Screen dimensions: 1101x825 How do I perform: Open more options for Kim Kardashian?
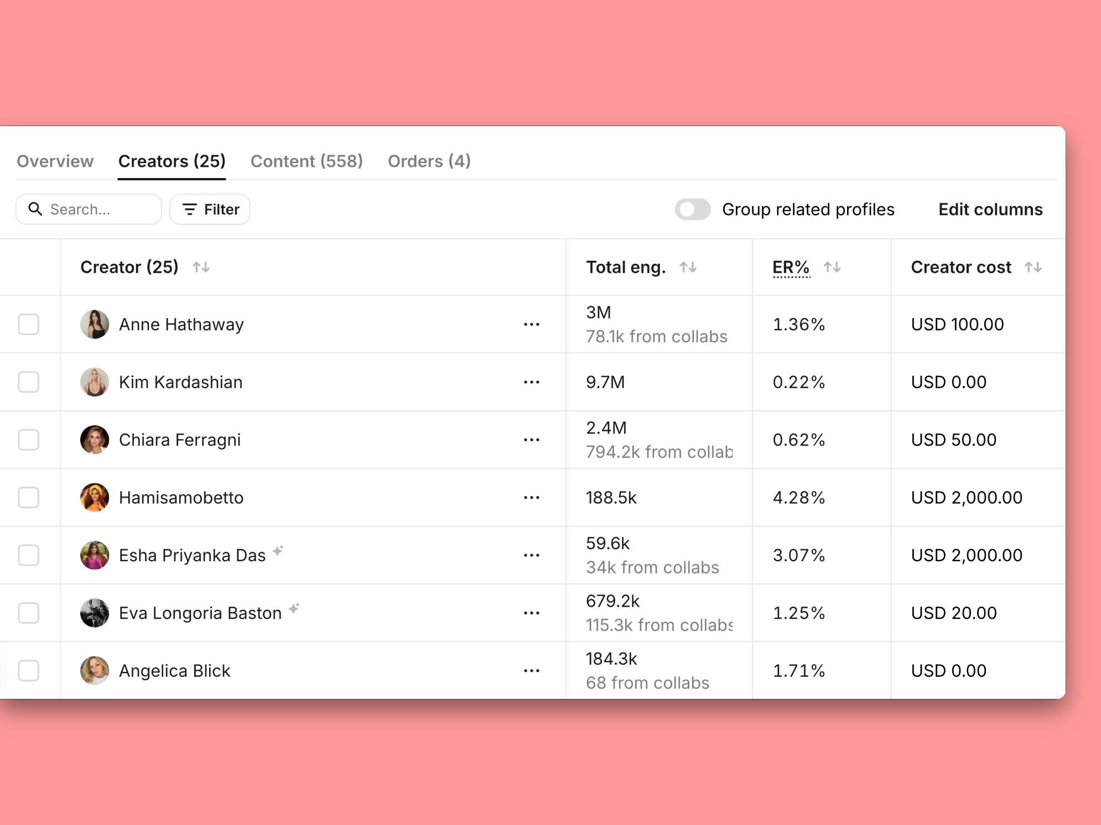pos(532,382)
